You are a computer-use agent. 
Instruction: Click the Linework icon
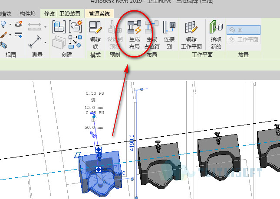click(x=19, y=35)
